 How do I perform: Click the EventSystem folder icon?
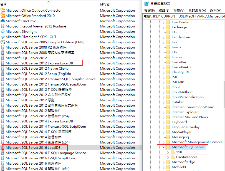[168, 22]
